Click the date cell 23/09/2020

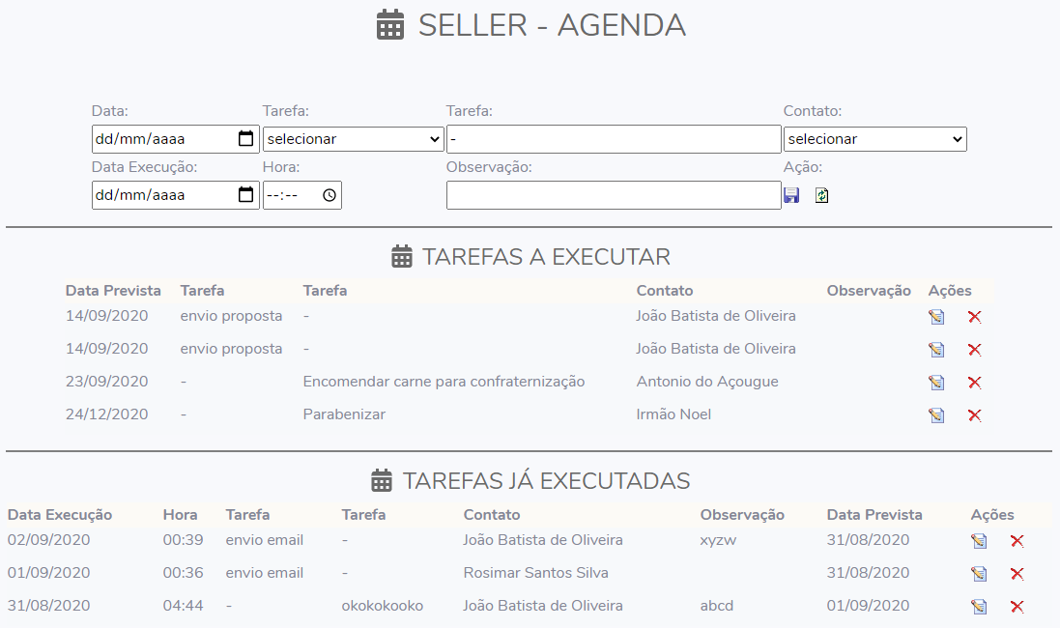tap(107, 382)
